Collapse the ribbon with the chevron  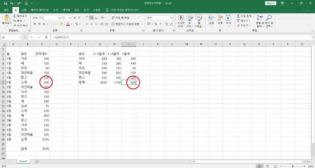coord(312,31)
